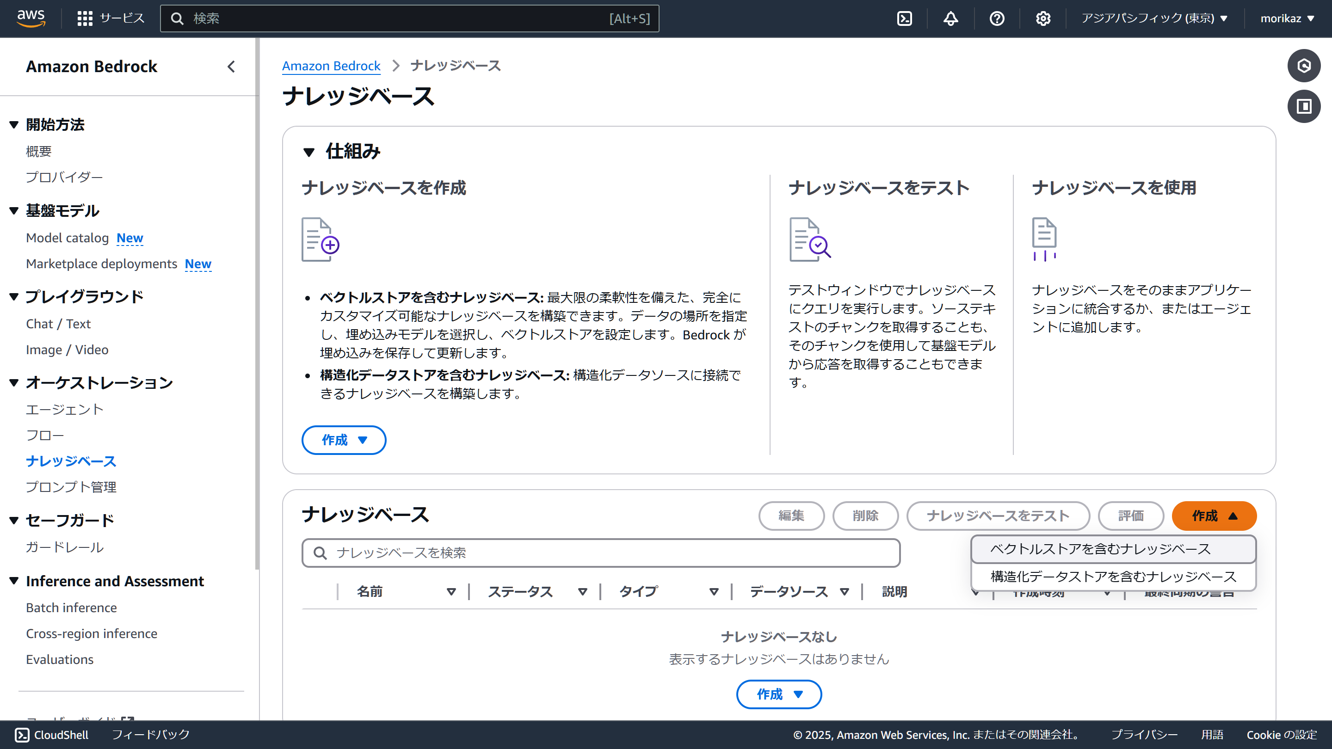Open the morikaz account menu

pos(1287,18)
